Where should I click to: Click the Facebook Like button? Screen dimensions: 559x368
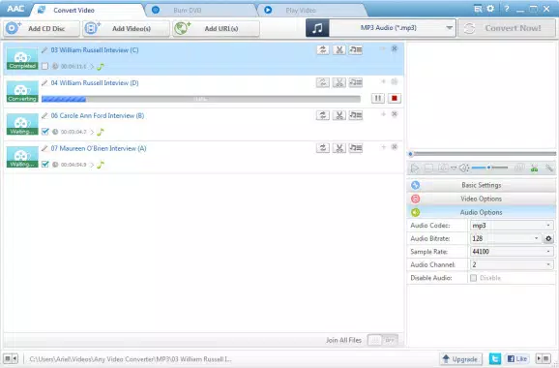coord(517,358)
